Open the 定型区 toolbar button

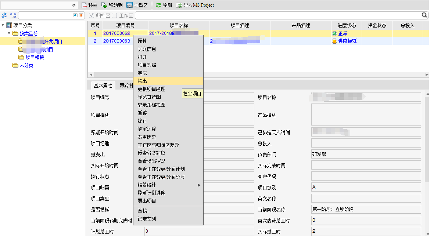[x=129, y=5]
